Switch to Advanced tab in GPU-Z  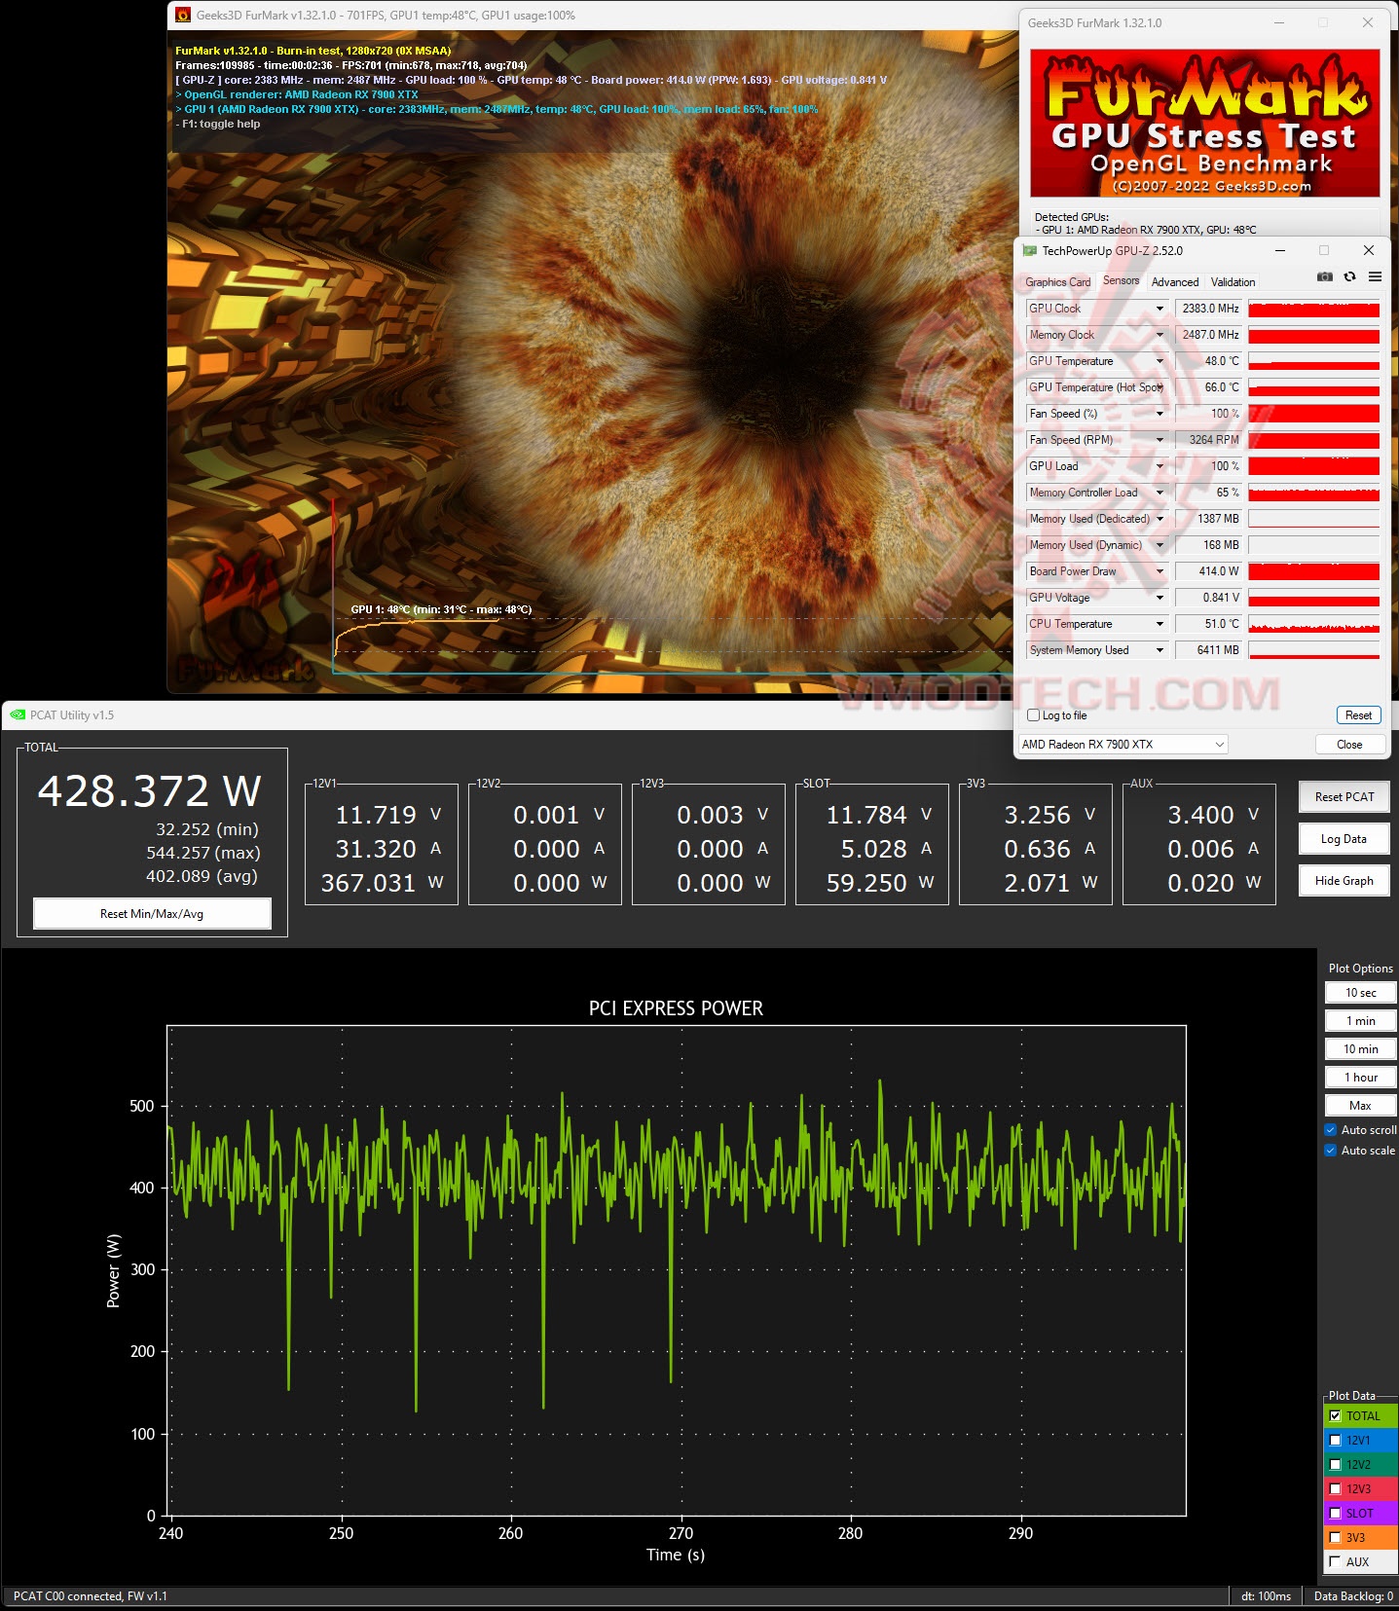pos(1175,282)
